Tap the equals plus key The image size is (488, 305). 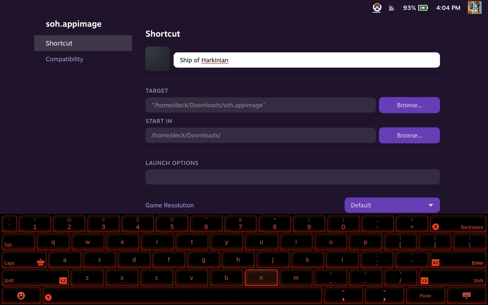(x=412, y=224)
